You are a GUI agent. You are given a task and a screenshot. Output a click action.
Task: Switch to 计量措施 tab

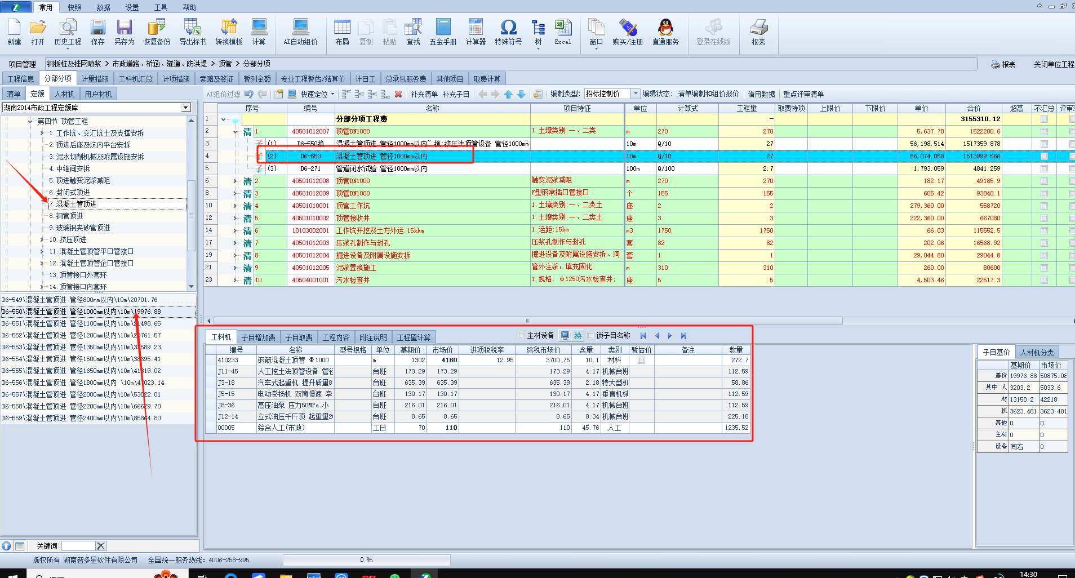tap(95, 79)
